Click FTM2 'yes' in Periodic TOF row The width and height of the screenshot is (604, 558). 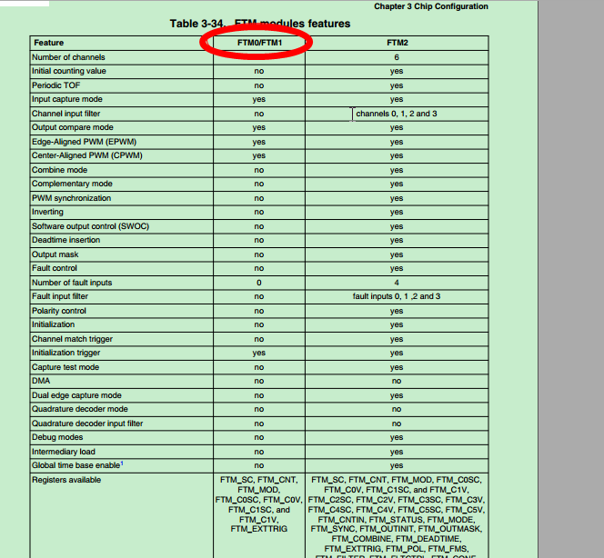pos(397,85)
